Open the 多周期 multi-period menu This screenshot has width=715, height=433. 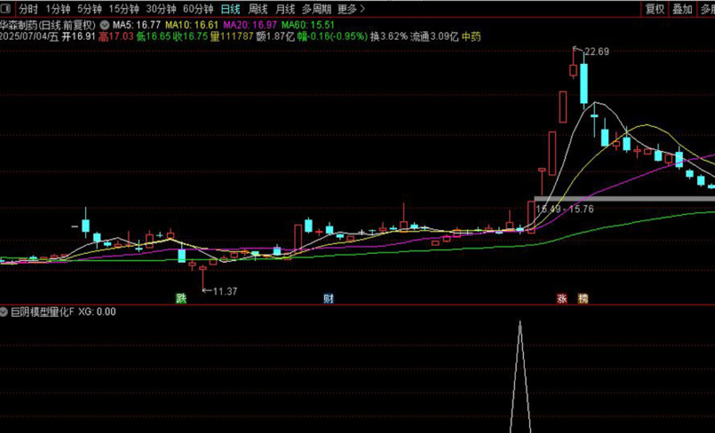pyautogui.click(x=316, y=9)
